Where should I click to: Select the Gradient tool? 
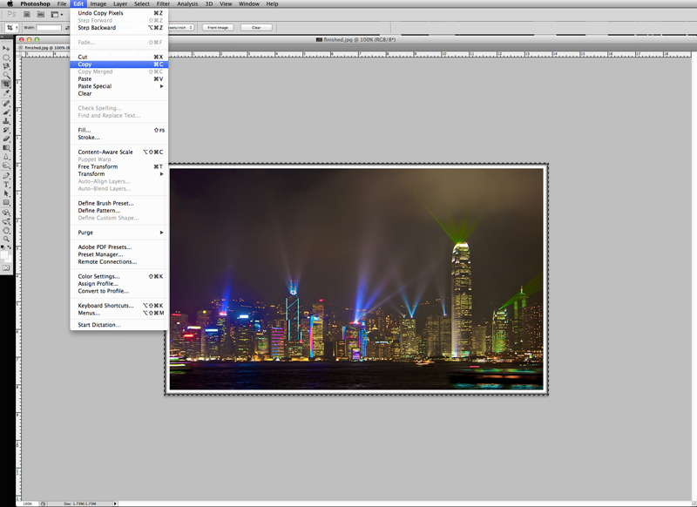pyautogui.click(x=6, y=148)
